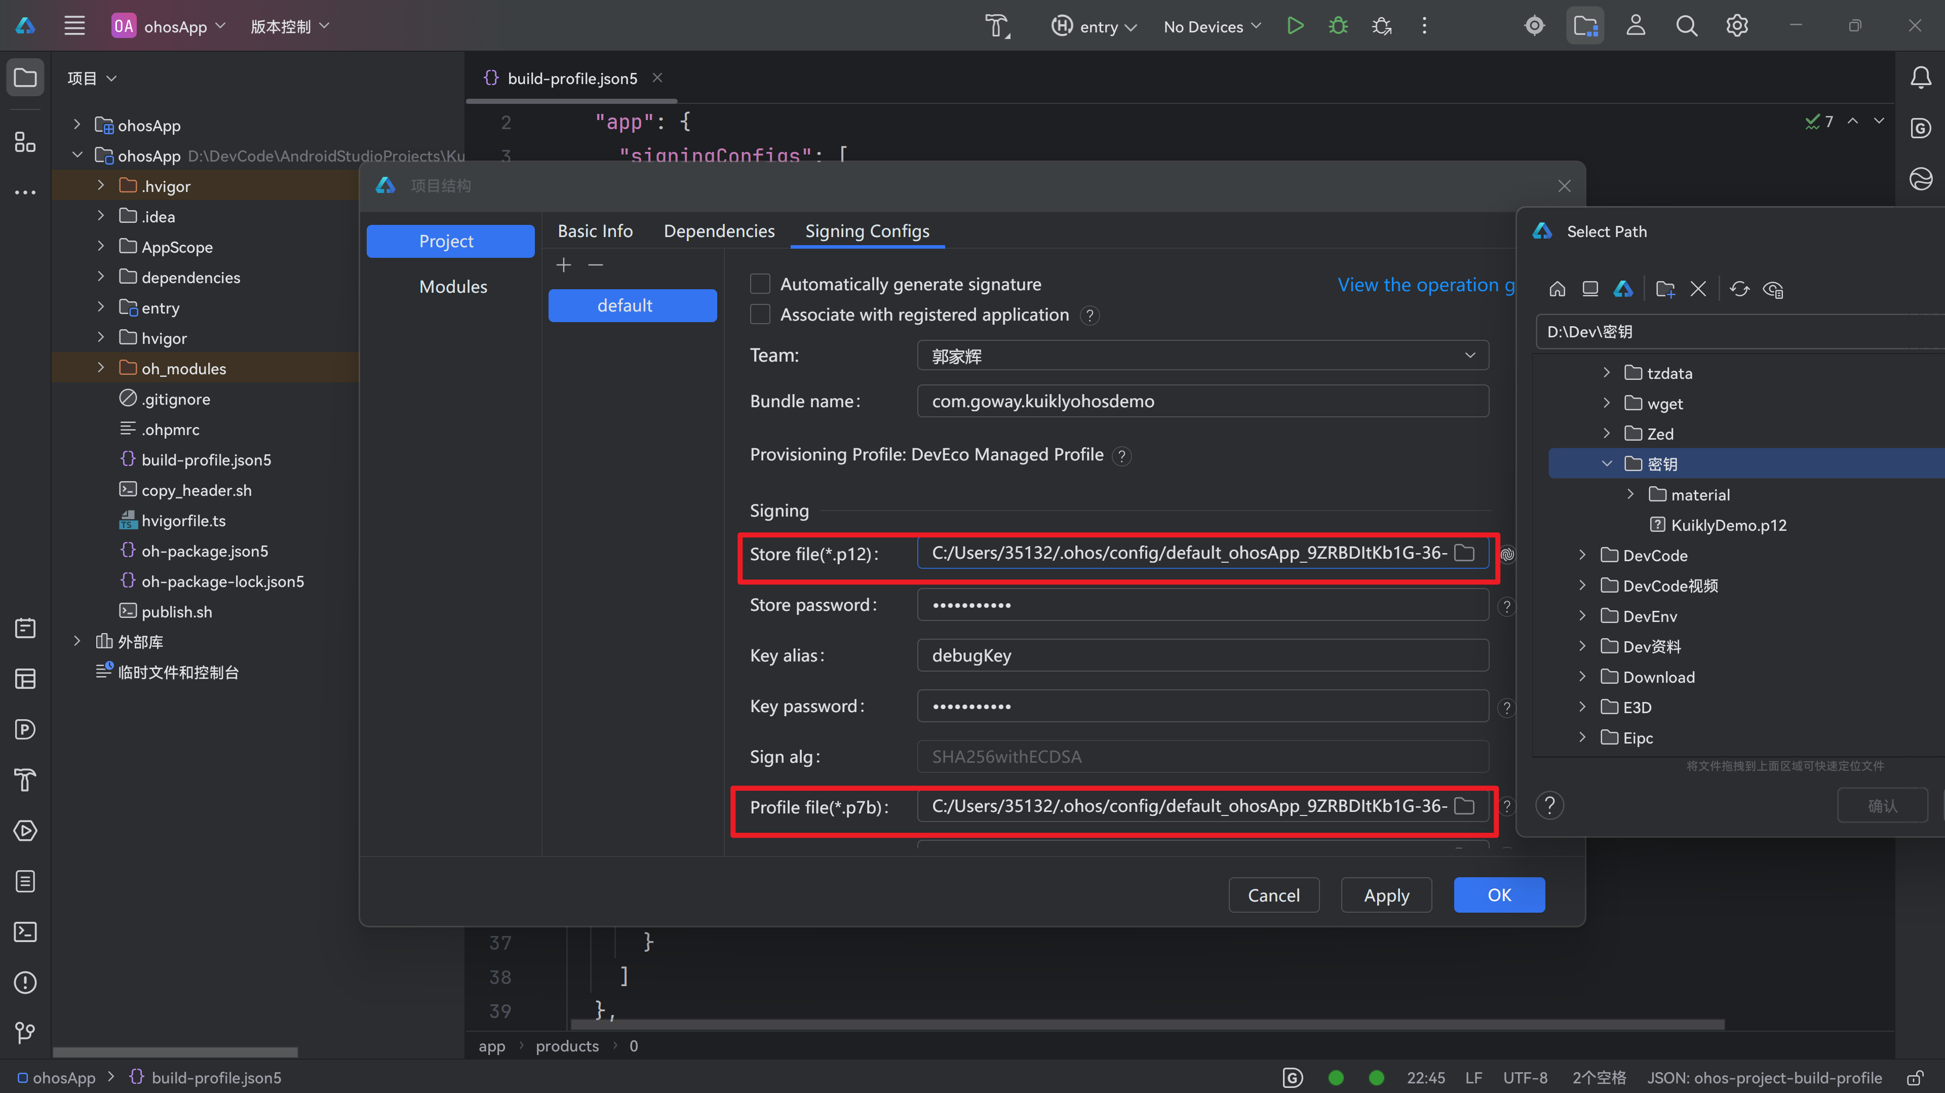Screen dimensions: 1945x1093
Task: Switch to the Dependencies tab
Action: pos(719,231)
